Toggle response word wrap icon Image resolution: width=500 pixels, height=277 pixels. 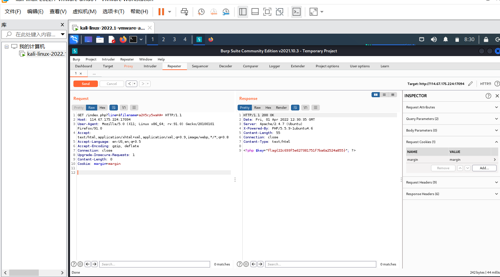coord(295,107)
